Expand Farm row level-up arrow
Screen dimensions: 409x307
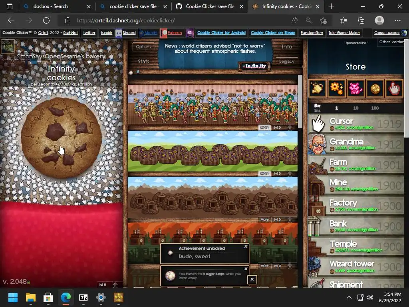290,173
